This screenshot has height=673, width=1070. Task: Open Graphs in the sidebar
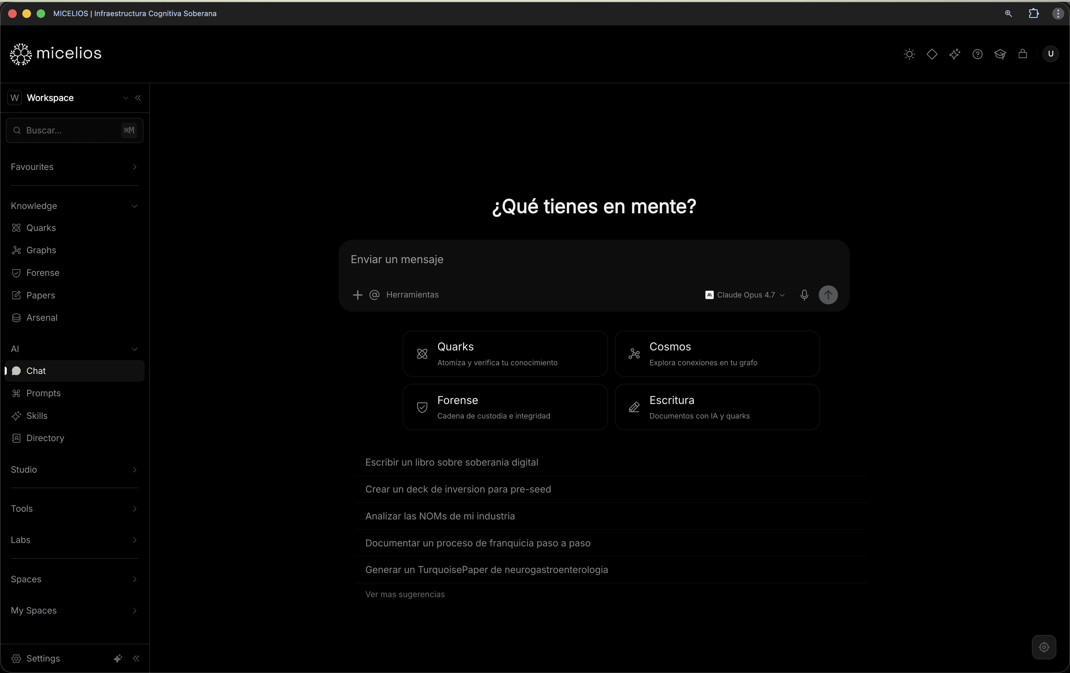point(41,250)
